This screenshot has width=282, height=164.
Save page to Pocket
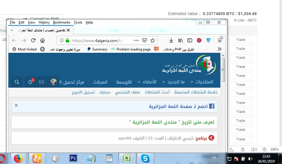(144, 40)
